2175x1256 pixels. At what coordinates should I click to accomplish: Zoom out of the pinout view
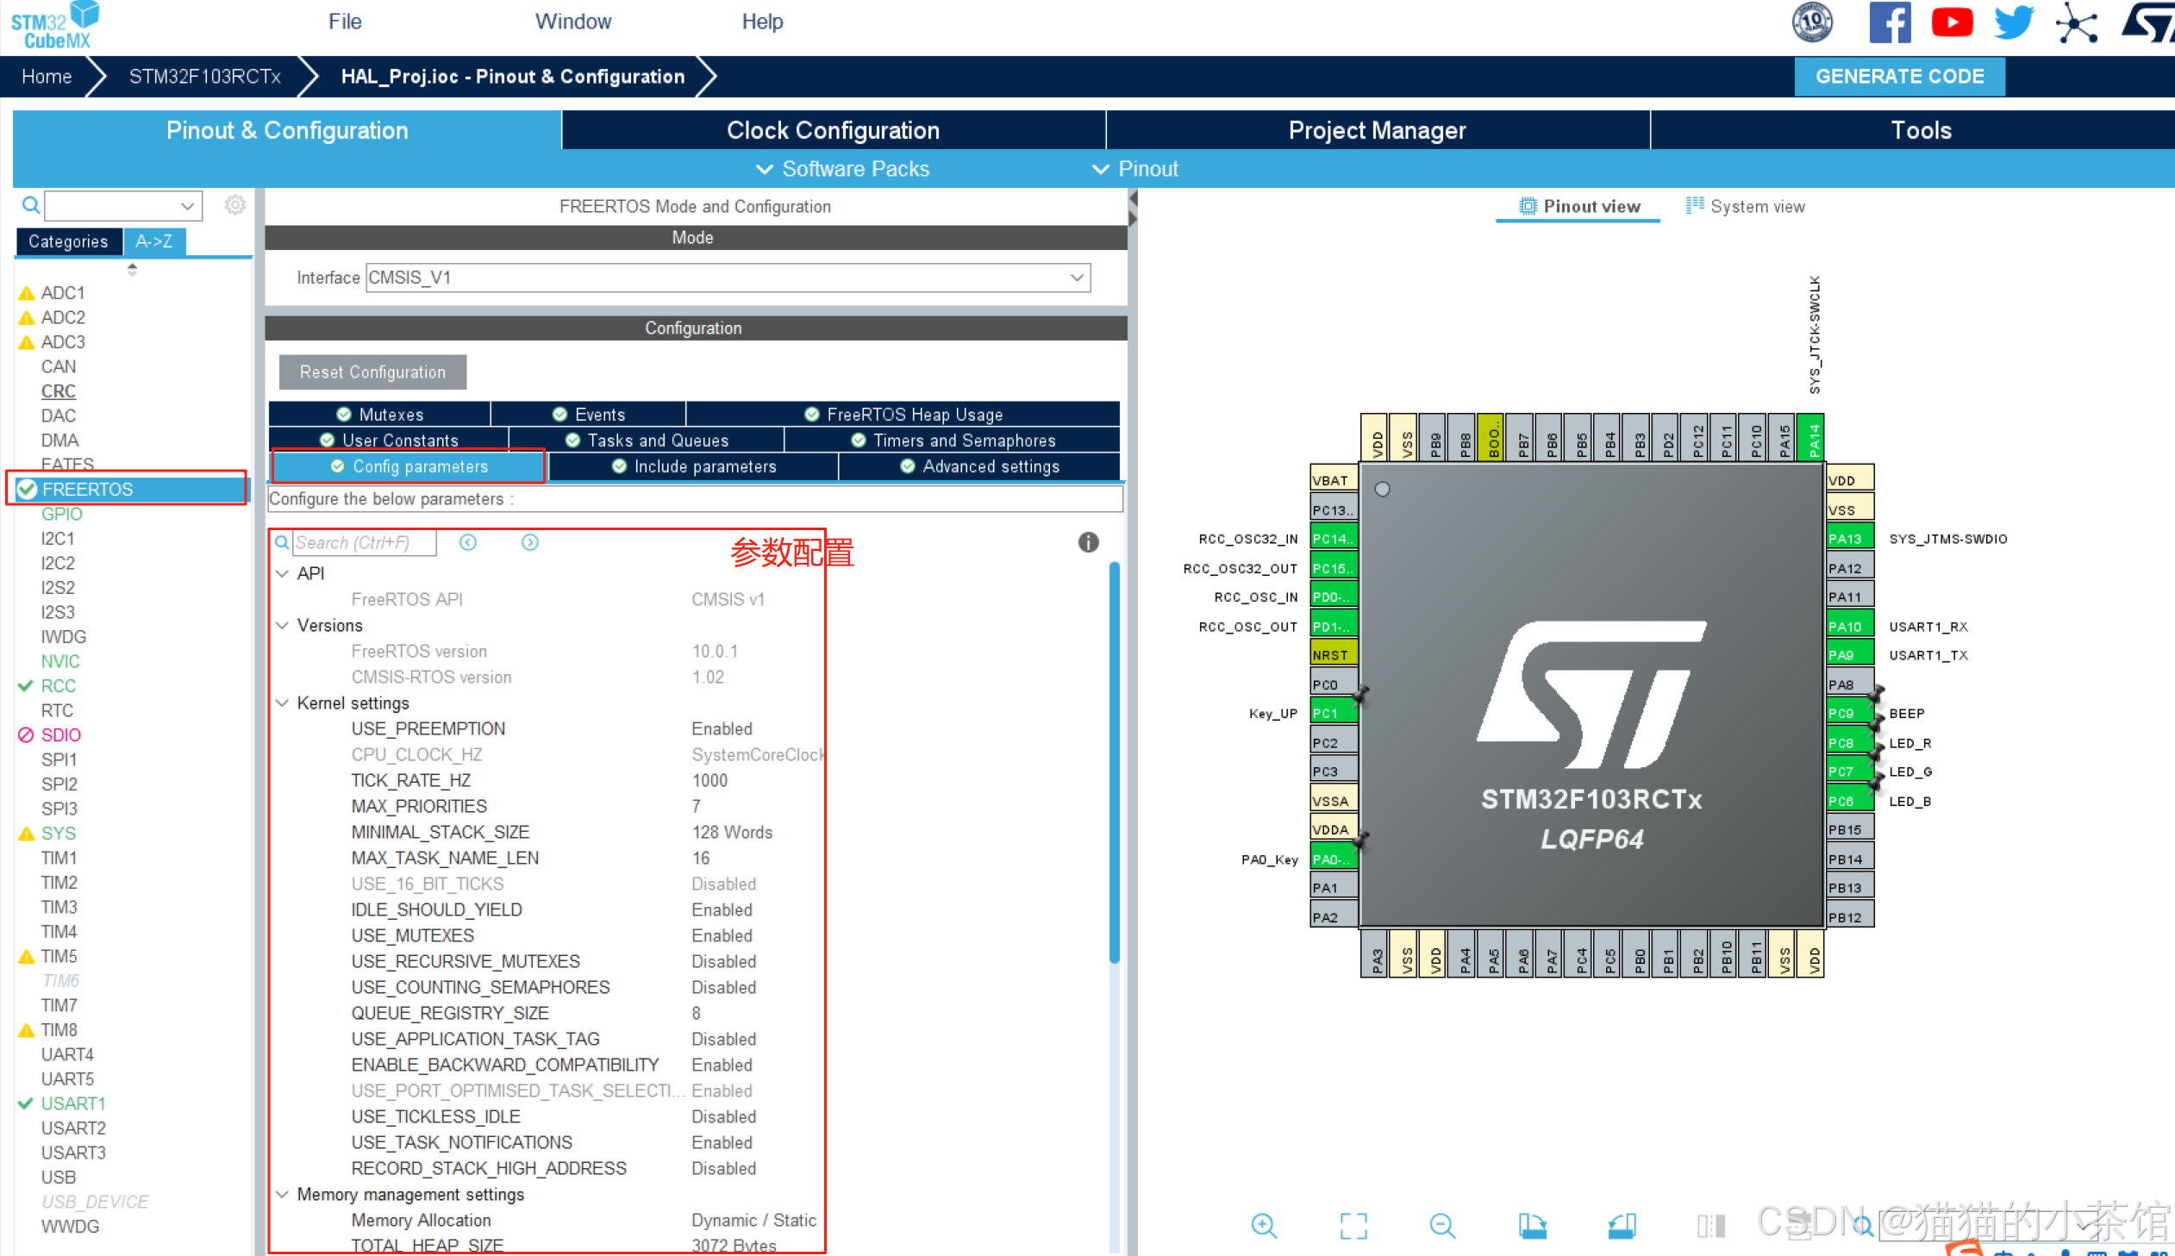(1442, 1225)
